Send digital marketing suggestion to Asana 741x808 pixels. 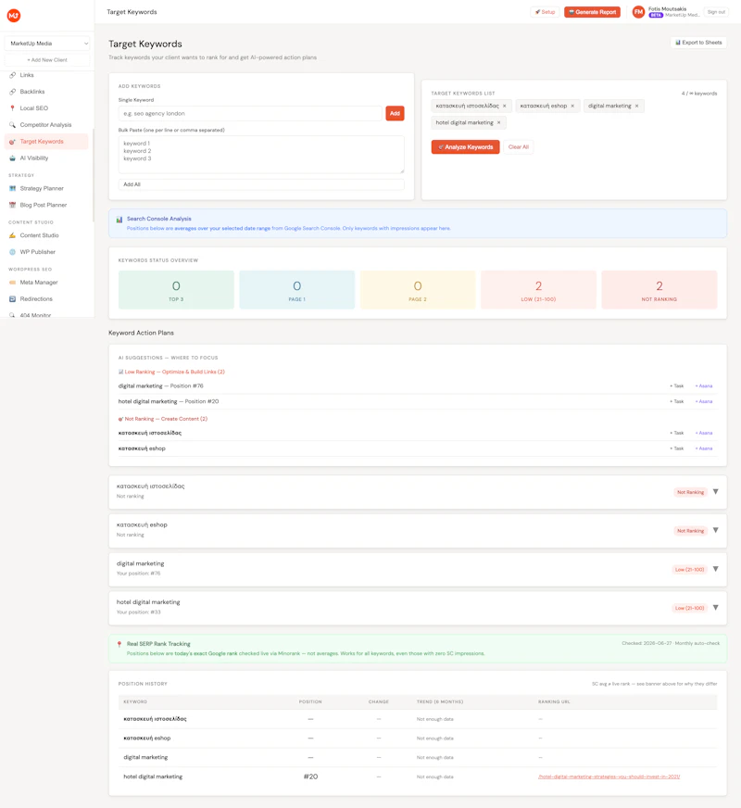(x=704, y=386)
